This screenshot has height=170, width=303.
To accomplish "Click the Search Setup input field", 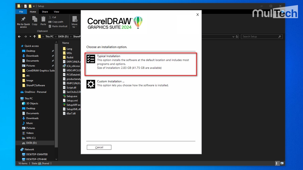I will (x=260, y=37).
